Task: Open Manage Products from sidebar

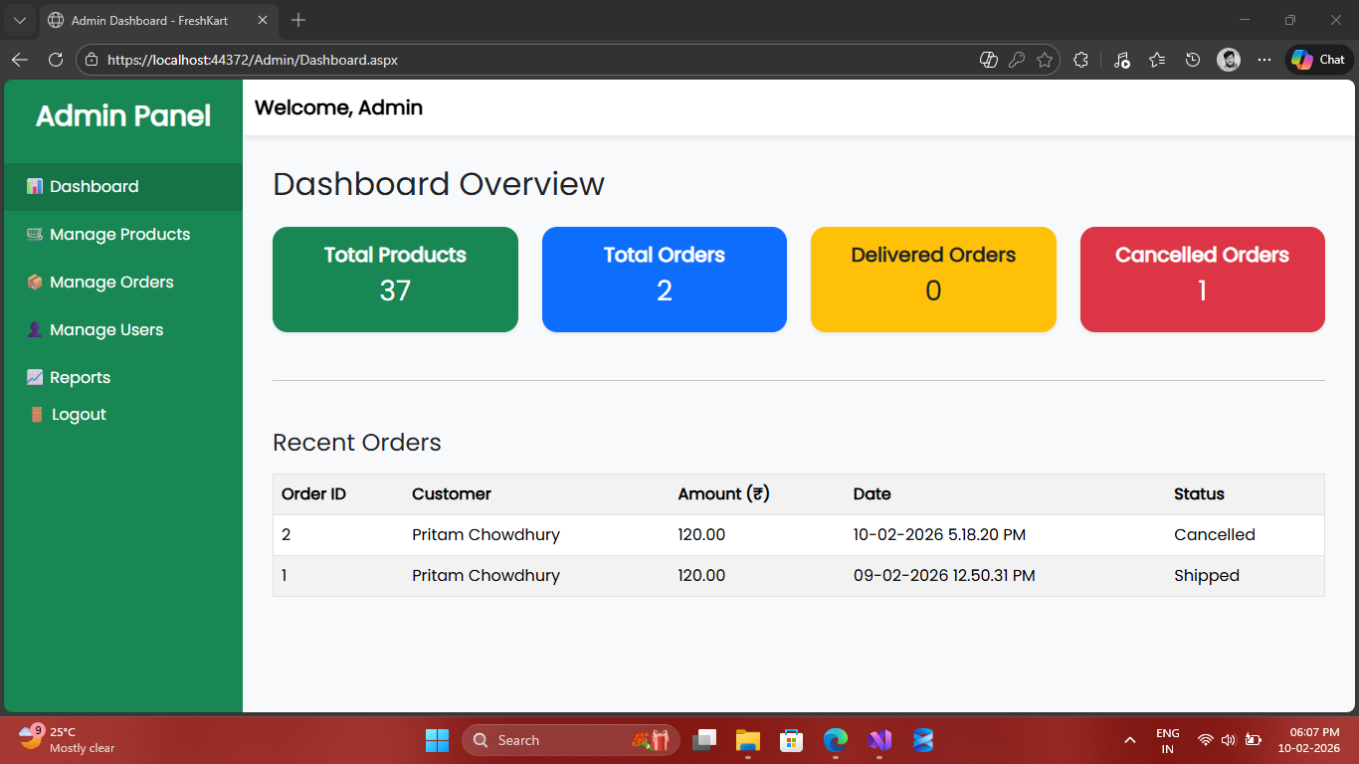Action: (119, 235)
